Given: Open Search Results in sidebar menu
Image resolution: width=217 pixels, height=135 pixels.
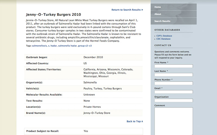Looking at the screenshot, I should 162,21.
